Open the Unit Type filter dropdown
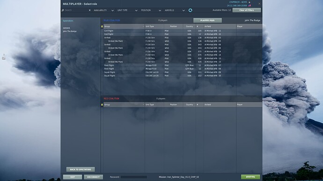This screenshot has width=323, height=181. coord(127,10)
